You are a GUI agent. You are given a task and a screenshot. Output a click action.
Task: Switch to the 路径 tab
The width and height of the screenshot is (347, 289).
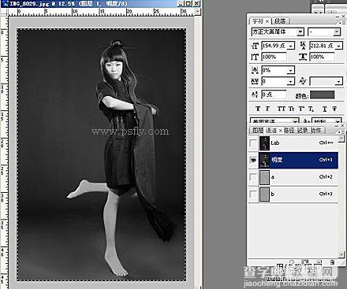[289, 130]
